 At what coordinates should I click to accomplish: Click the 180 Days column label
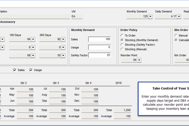point(15,35)
